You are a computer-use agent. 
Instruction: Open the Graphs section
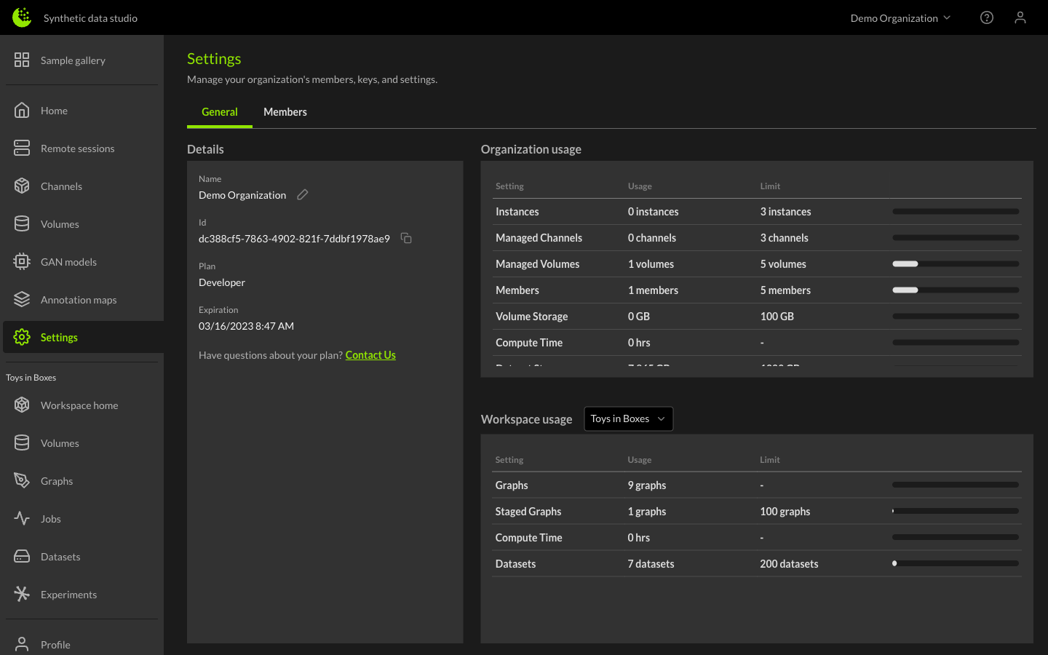pos(57,480)
